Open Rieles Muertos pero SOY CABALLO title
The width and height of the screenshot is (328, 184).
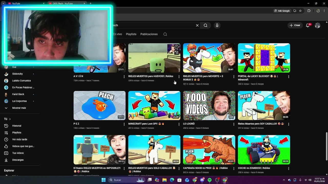(x=261, y=124)
